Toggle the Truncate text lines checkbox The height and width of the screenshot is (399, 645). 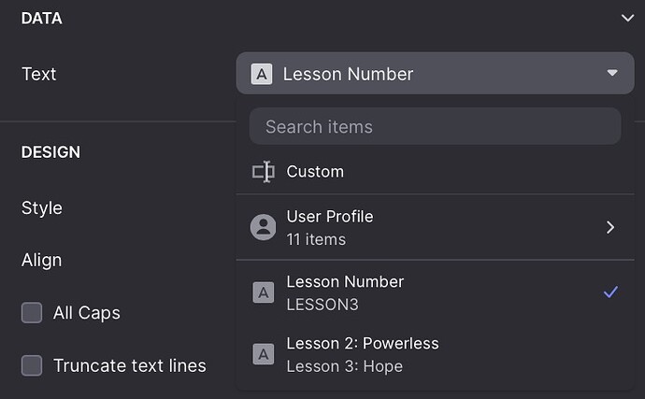(x=32, y=365)
